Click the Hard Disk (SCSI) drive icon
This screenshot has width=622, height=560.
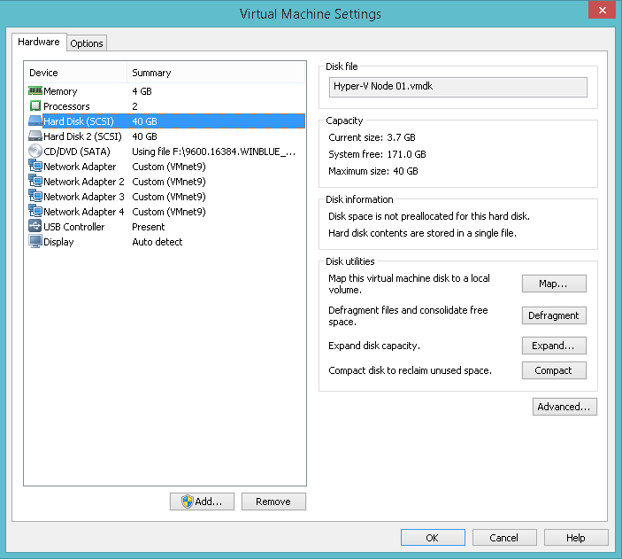35,121
